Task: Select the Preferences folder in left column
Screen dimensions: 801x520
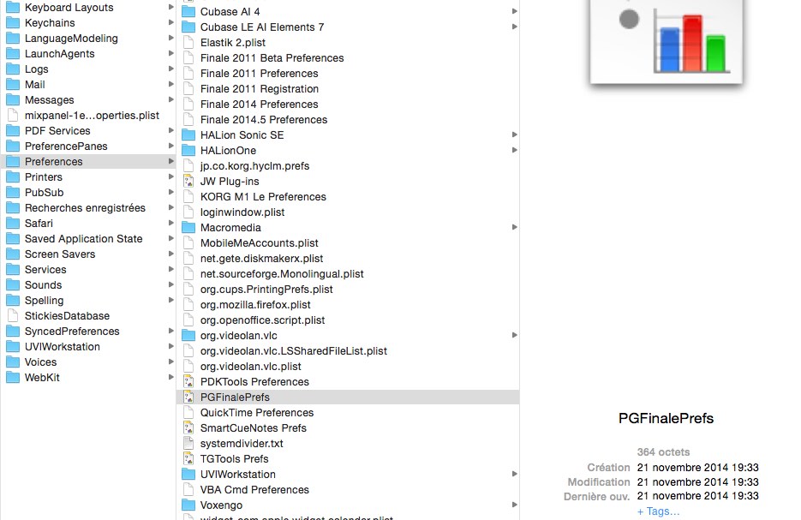Action: click(x=53, y=162)
